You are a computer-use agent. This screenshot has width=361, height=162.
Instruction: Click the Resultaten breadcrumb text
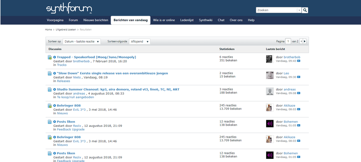point(86,30)
